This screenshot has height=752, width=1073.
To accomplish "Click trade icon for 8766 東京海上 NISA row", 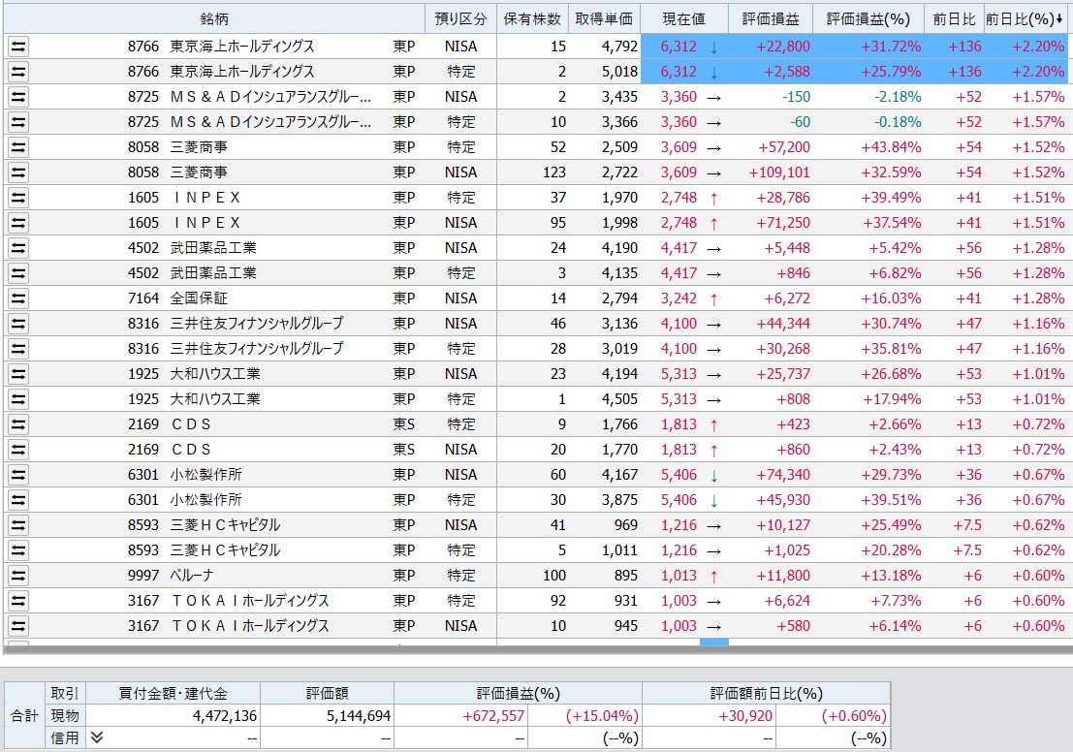I will coord(18,47).
